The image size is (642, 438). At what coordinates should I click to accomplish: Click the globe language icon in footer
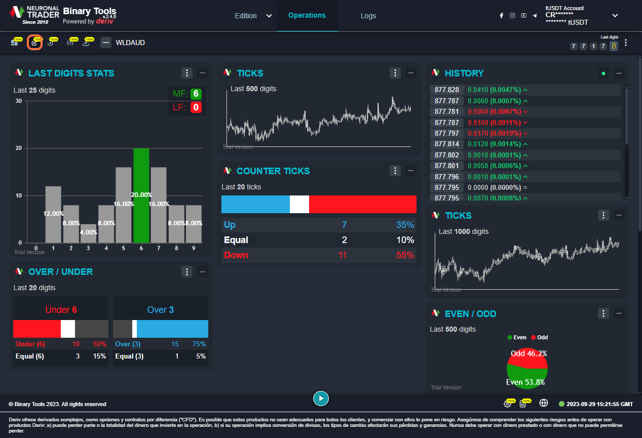544,403
